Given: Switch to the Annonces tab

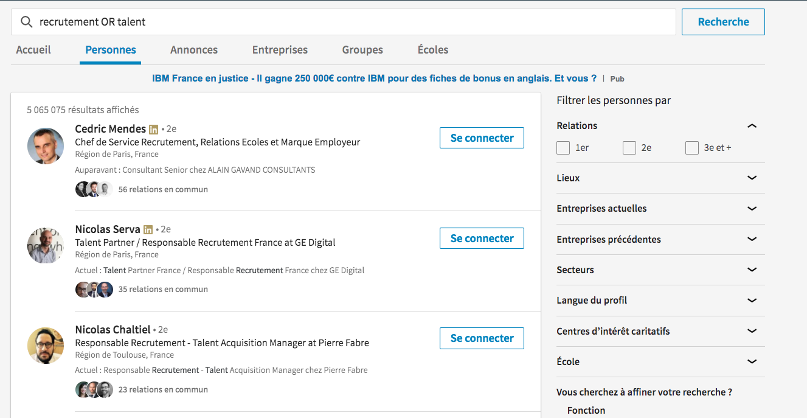Looking at the screenshot, I should pos(194,50).
